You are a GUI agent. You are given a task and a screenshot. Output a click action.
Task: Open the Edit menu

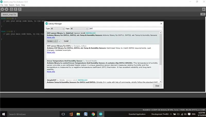pos(6,5)
